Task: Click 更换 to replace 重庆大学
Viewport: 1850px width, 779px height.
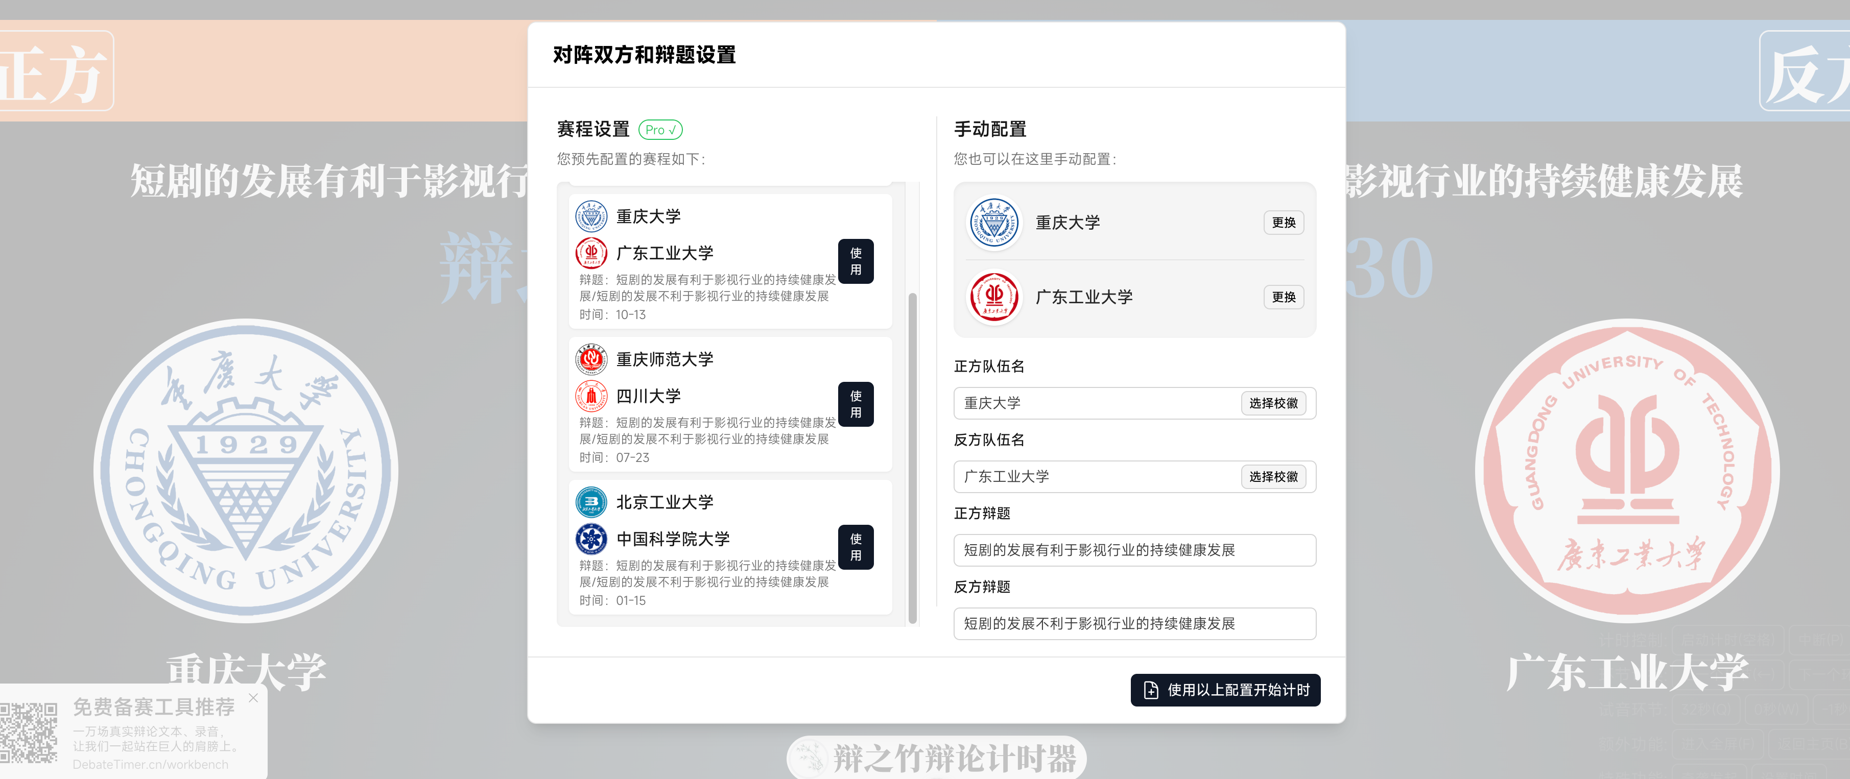Action: tap(1284, 223)
